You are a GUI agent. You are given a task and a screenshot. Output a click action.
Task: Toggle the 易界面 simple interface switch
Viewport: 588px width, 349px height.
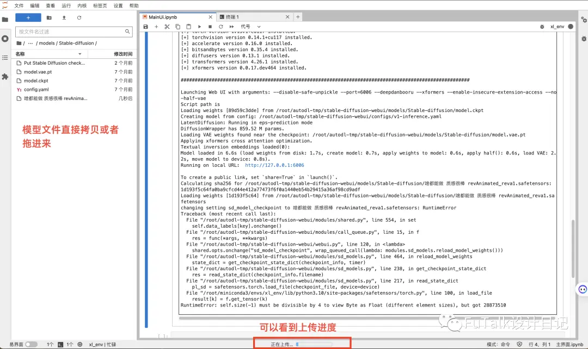31,344
